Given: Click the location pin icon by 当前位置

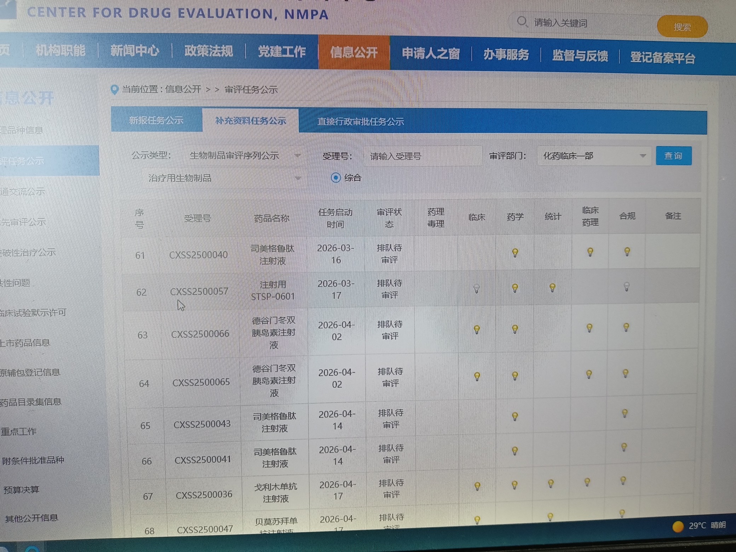Looking at the screenshot, I should tap(114, 90).
